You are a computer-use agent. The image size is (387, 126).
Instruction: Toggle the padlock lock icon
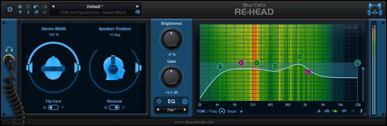point(44,12)
